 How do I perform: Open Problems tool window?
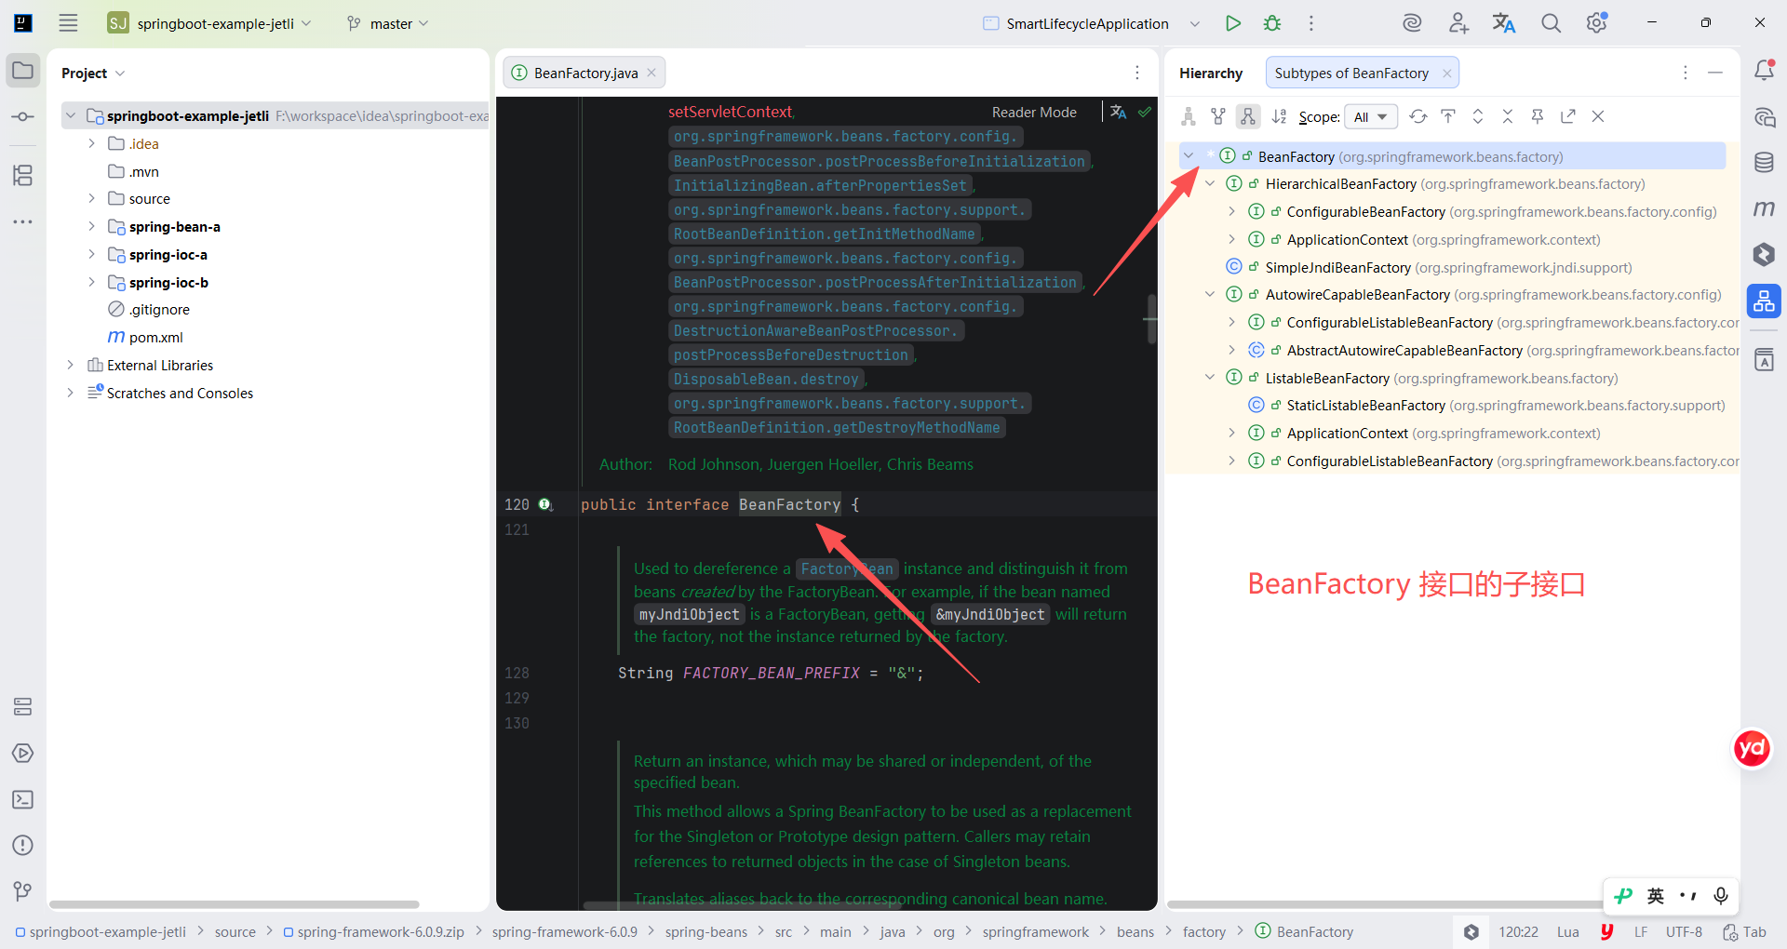coord(23,845)
